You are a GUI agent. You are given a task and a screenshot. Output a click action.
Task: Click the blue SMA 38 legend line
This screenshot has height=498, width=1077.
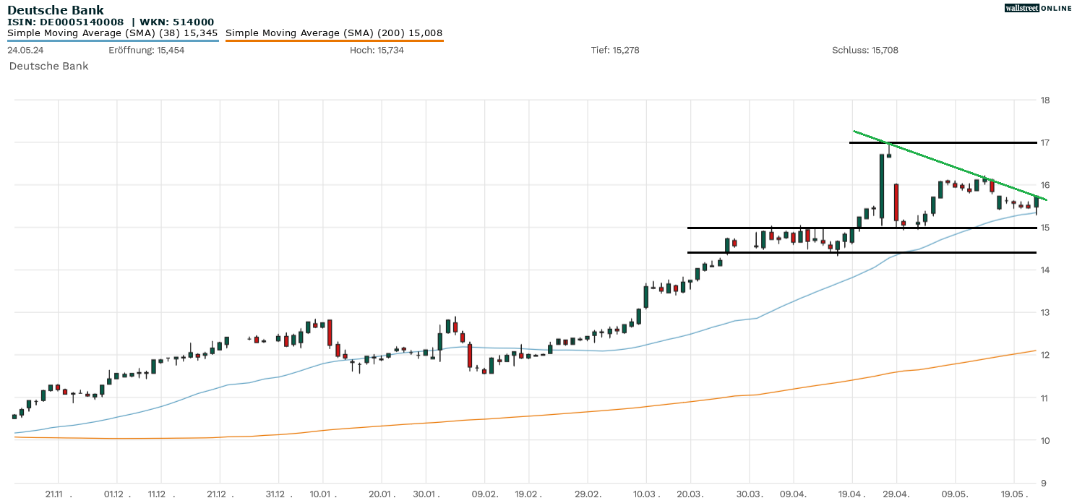[x=113, y=41]
